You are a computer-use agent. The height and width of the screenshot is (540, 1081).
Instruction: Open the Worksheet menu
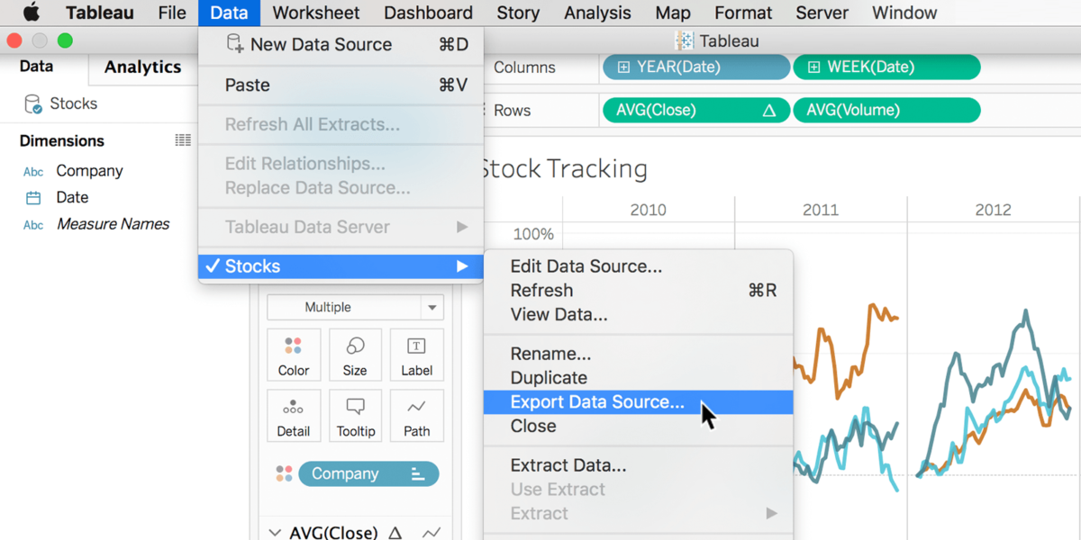click(315, 13)
